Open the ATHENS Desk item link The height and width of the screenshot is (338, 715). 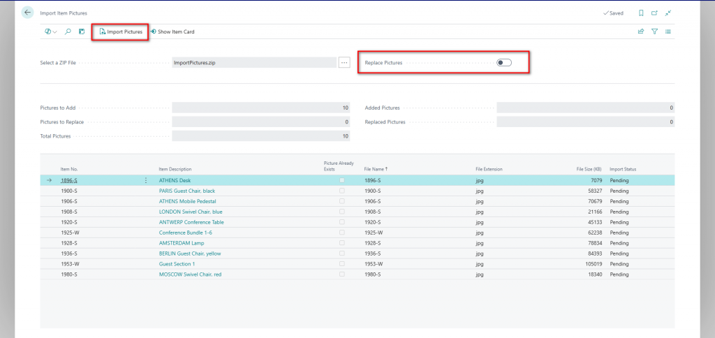pos(175,180)
